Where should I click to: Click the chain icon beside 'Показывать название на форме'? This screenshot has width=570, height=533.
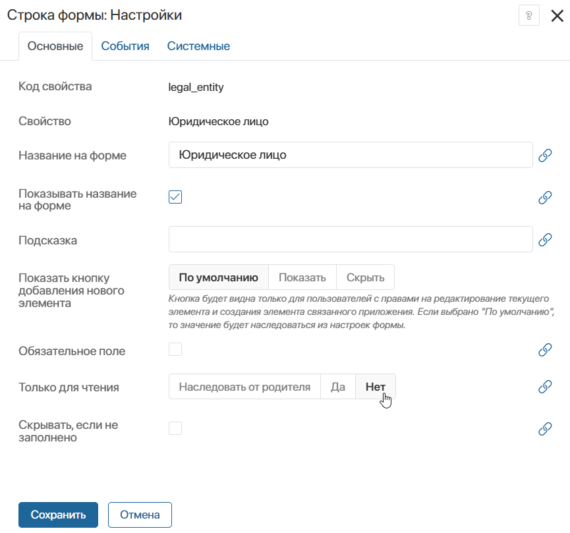pos(545,198)
